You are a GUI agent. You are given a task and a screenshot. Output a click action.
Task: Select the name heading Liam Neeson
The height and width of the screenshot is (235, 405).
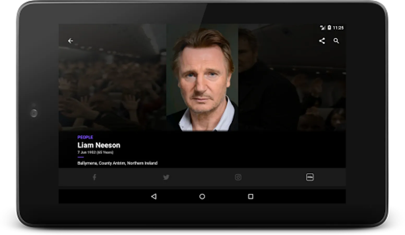click(99, 145)
